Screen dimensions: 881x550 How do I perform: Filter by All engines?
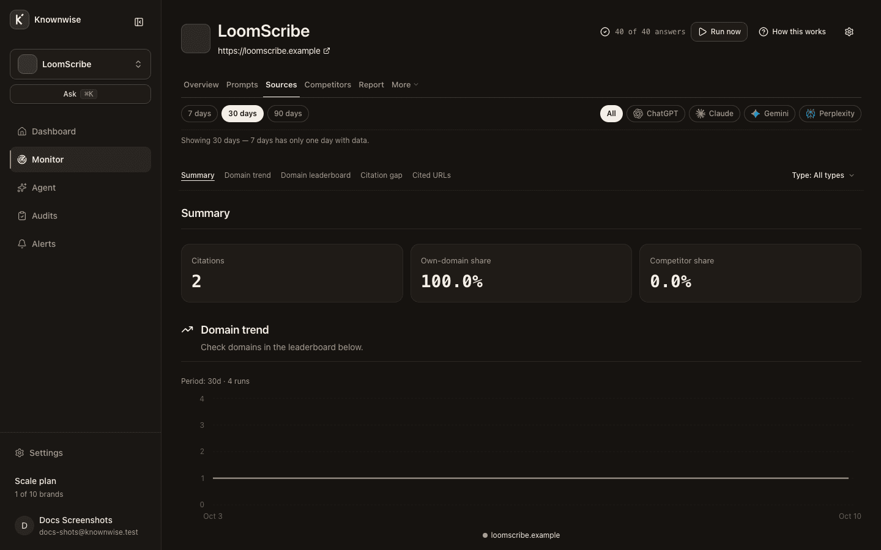click(x=611, y=114)
